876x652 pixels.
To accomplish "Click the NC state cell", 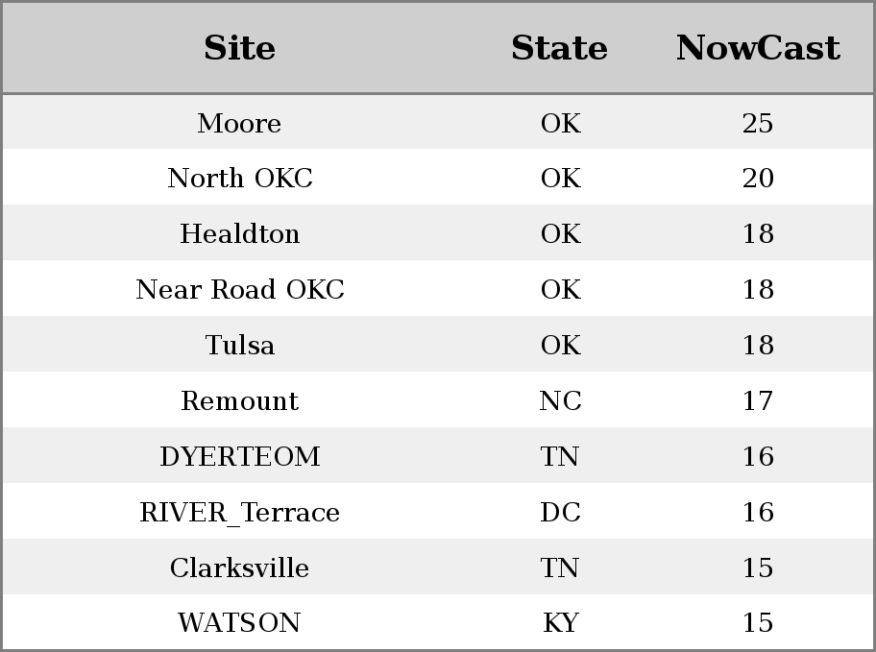I will click(560, 400).
